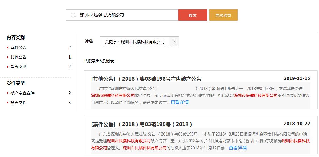Filter by 破产案件 case type
The image size is (319, 157).
[x=18, y=103]
